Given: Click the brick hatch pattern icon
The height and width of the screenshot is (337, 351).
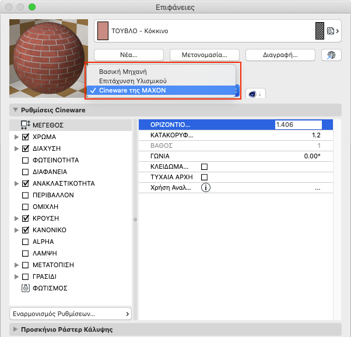Looking at the screenshot, I should tap(320, 31).
